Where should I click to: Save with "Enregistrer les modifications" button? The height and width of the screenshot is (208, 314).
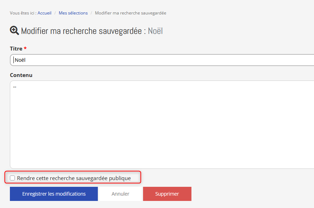point(54,194)
